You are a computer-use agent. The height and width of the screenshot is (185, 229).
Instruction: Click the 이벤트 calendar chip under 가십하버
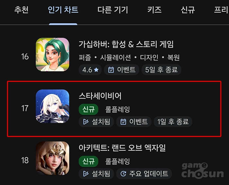pos(121,70)
